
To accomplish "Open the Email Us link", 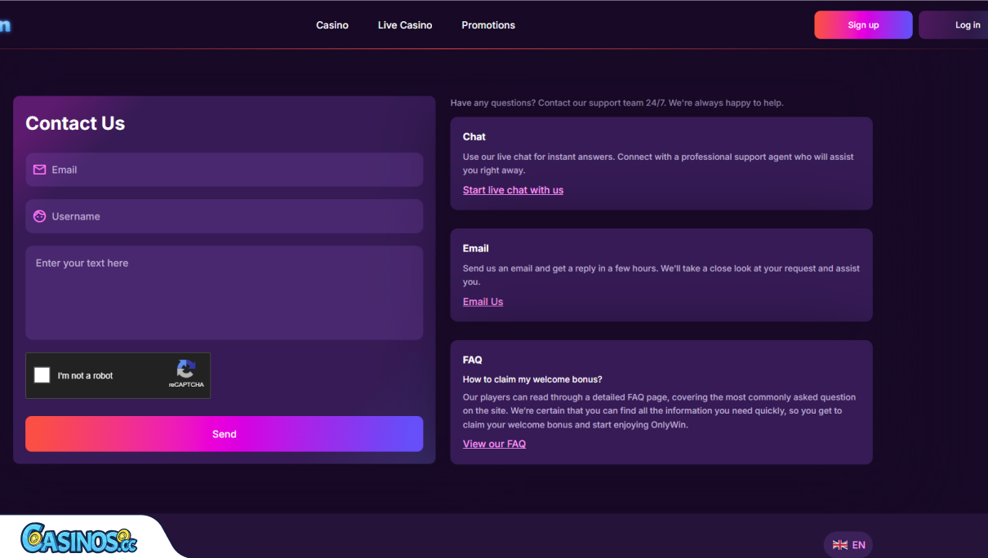I will pyautogui.click(x=483, y=302).
